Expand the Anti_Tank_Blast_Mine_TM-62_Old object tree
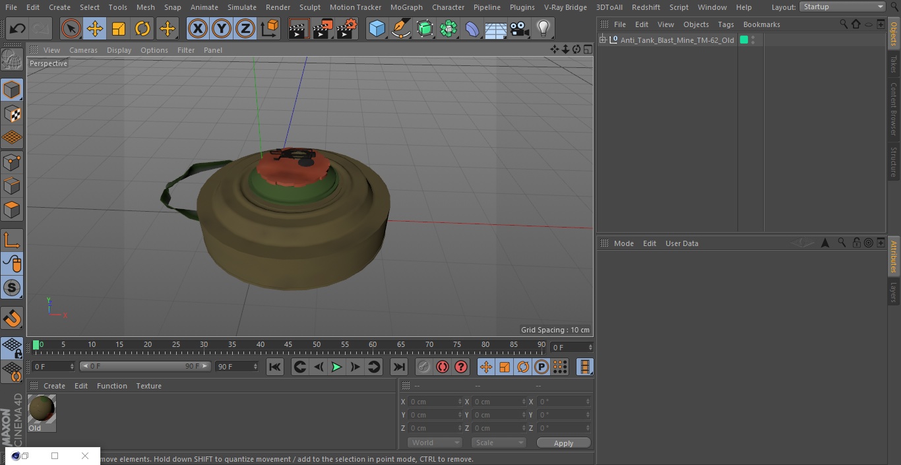Viewport: 901px width, 465px height. pos(602,40)
